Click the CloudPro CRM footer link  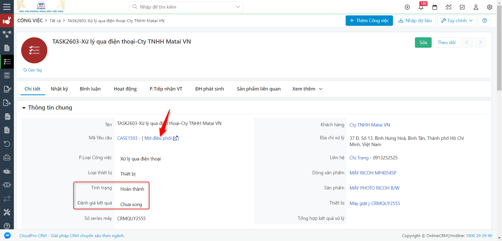coord(72,236)
